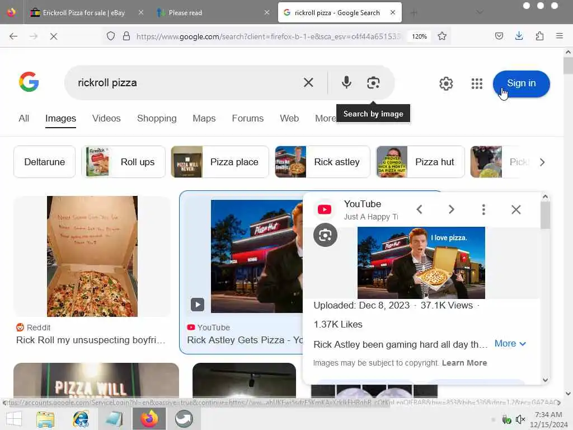Clear the search box with the X
Screen dimensions: 573x430
(x=308, y=83)
